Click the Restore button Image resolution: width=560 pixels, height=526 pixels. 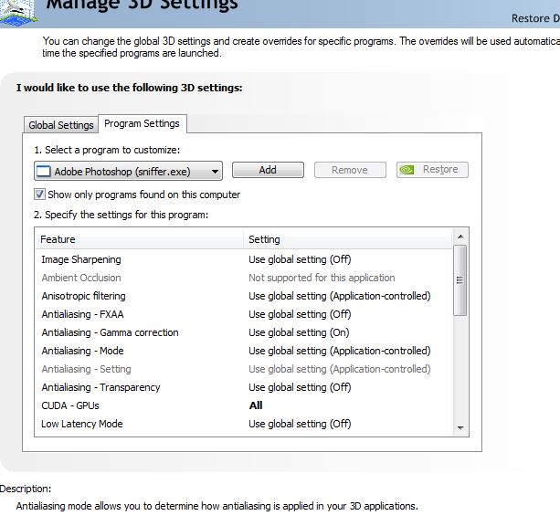432,170
